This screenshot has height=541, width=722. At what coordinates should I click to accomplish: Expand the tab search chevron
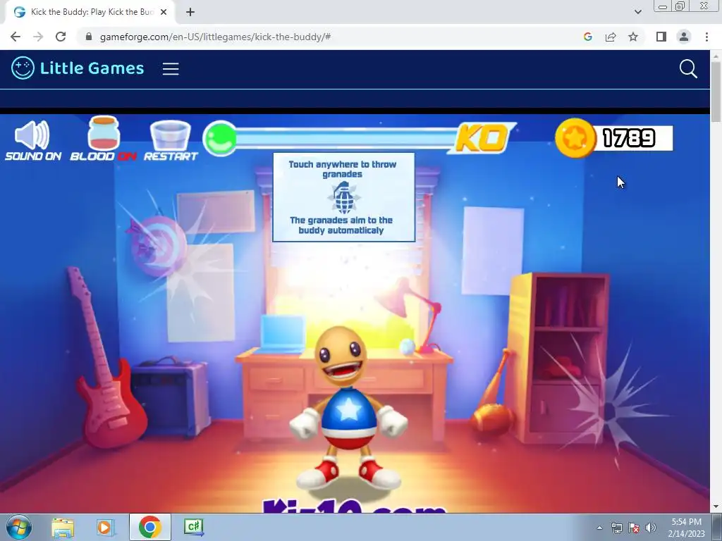637,12
